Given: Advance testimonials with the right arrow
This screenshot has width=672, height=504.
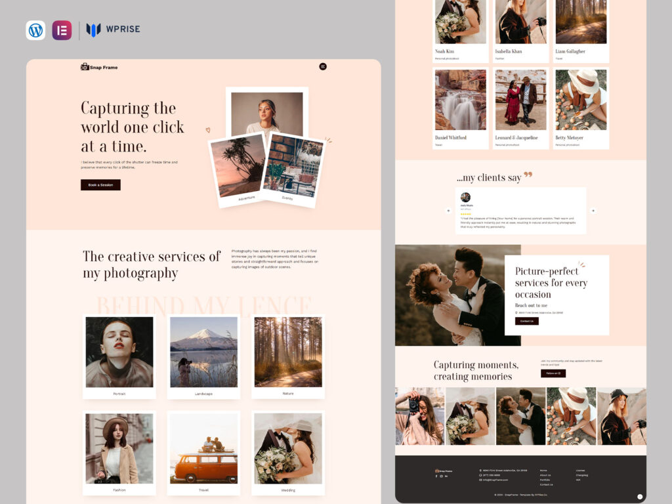Looking at the screenshot, I should [x=593, y=211].
